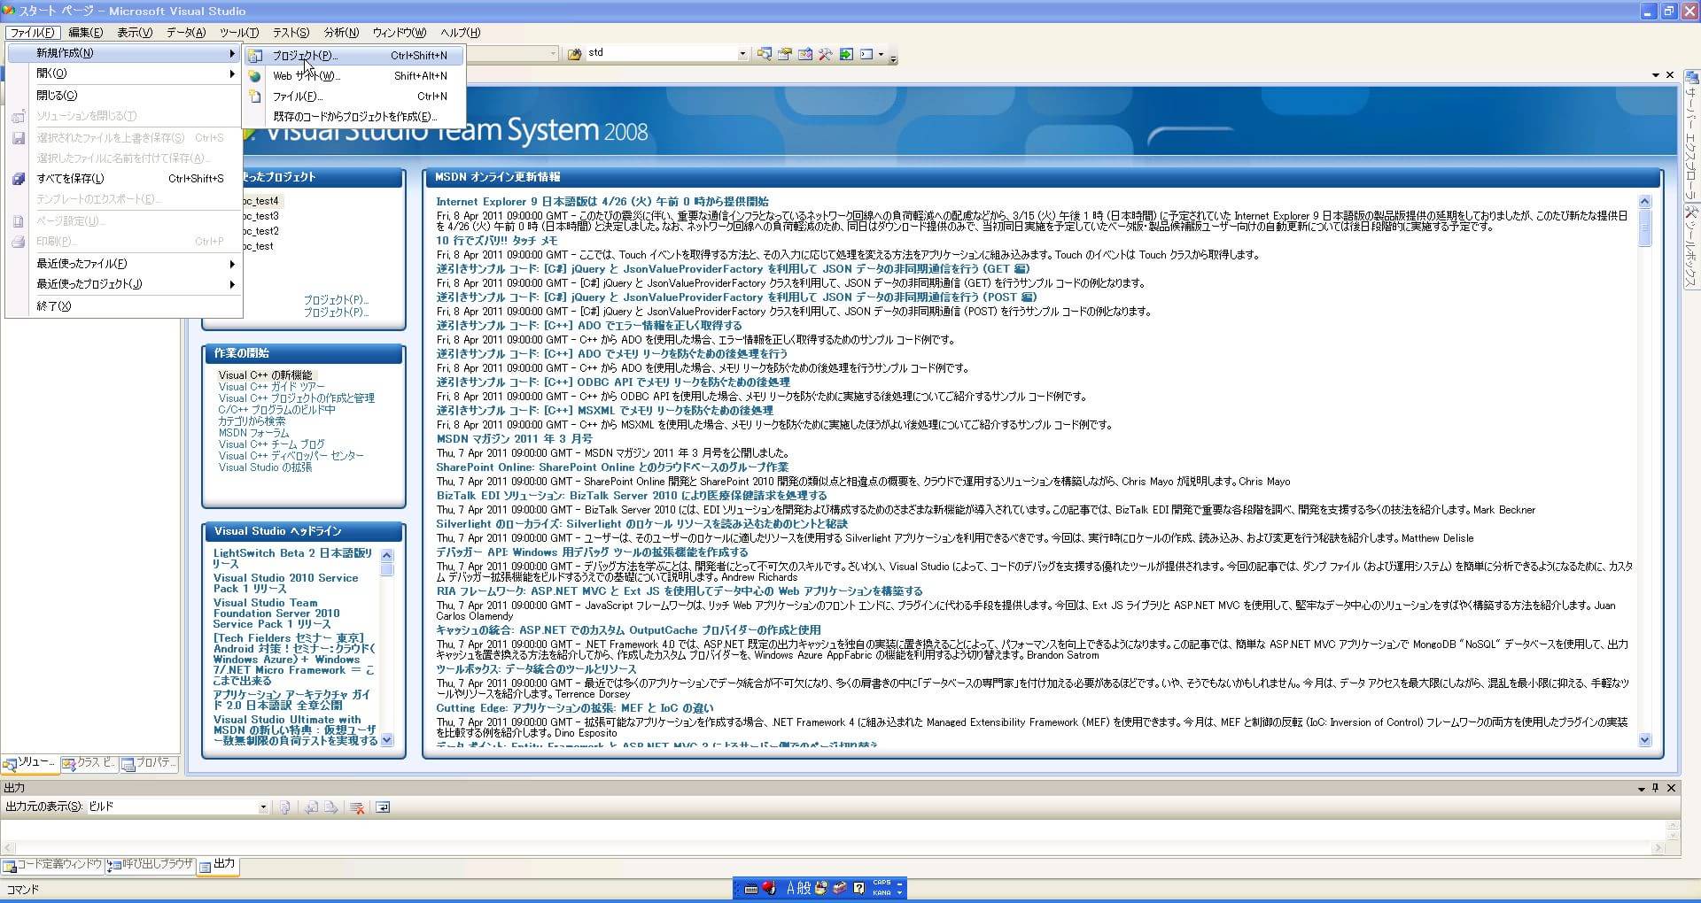Open Visual Studio の拡張 link
1701x903 pixels.
pos(265,467)
